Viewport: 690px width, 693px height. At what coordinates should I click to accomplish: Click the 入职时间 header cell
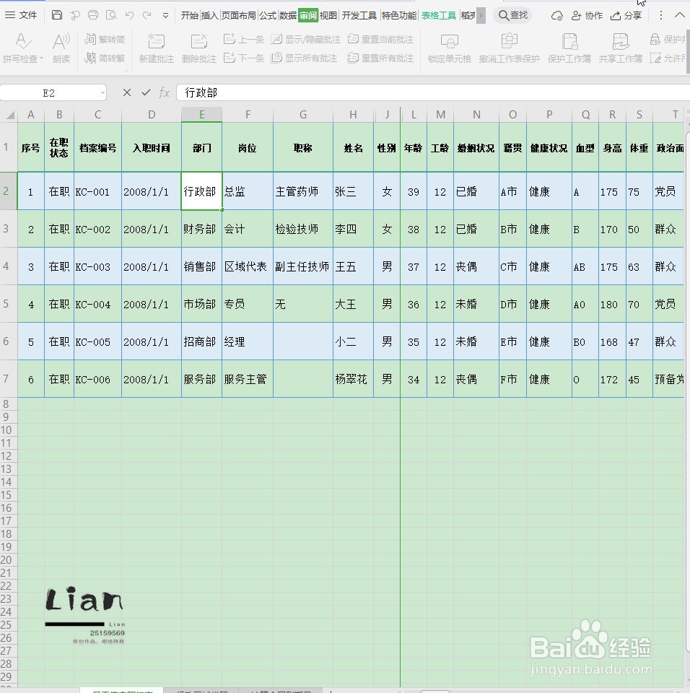coord(152,148)
